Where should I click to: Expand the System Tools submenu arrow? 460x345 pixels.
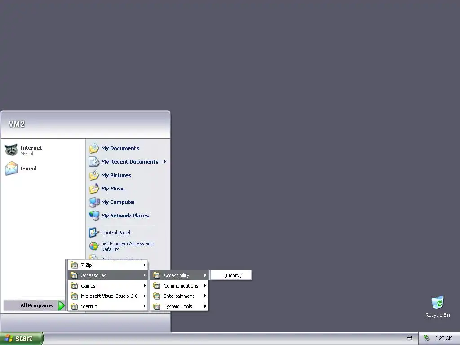pyautogui.click(x=205, y=306)
